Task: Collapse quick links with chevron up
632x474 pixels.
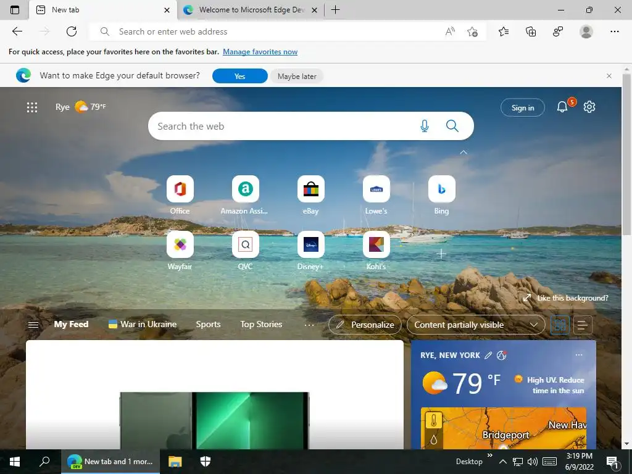Action: (x=464, y=152)
